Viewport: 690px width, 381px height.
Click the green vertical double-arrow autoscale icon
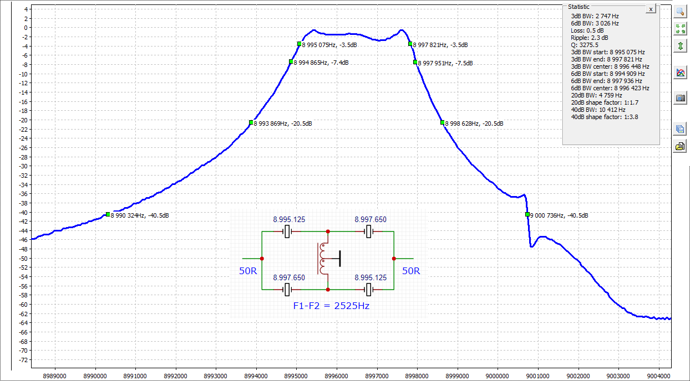point(680,46)
